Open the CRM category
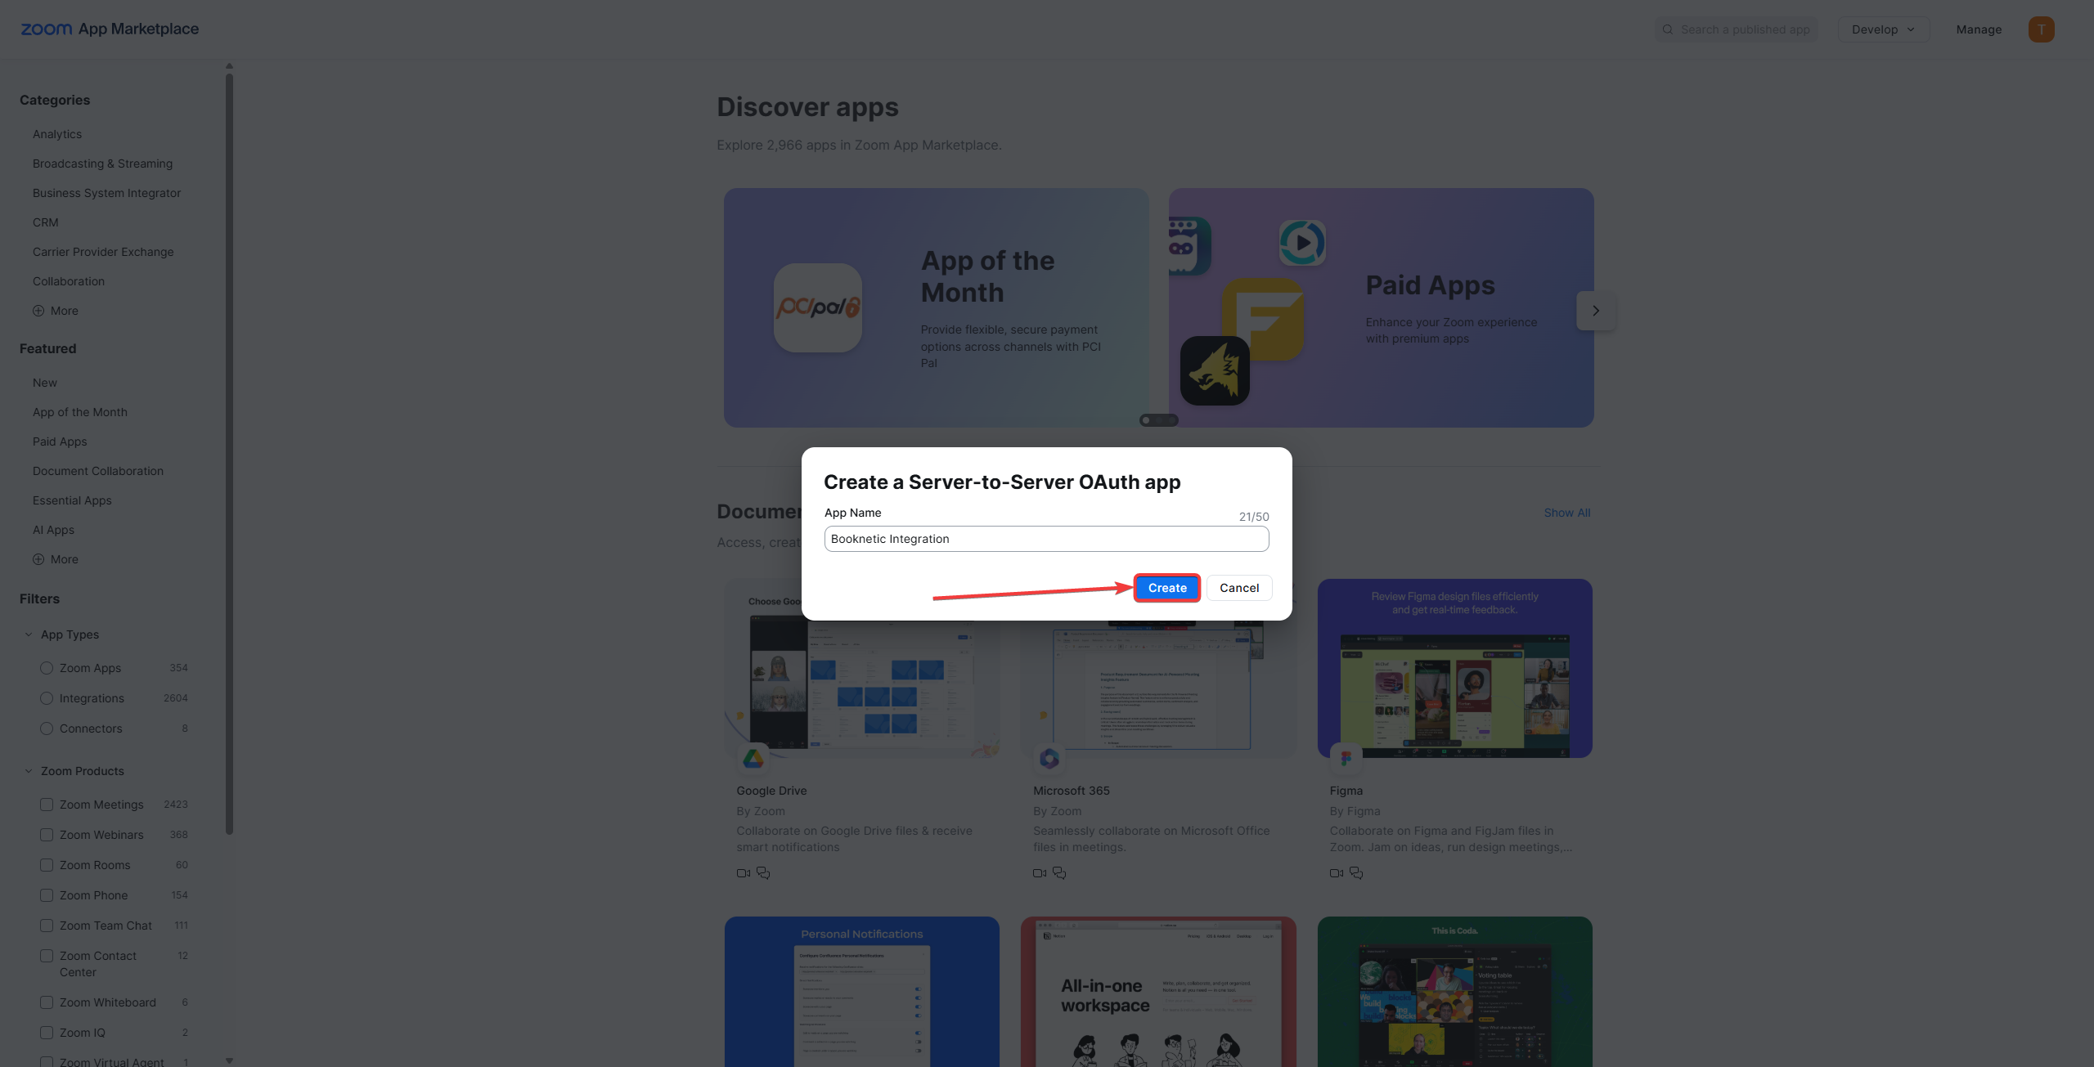Viewport: 2094px width, 1067px height. [45, 222]
